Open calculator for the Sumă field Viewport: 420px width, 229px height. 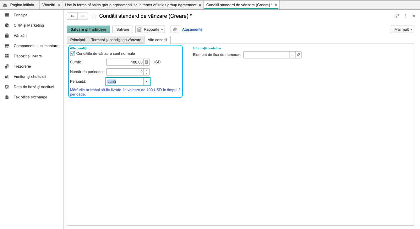(146, 62)
